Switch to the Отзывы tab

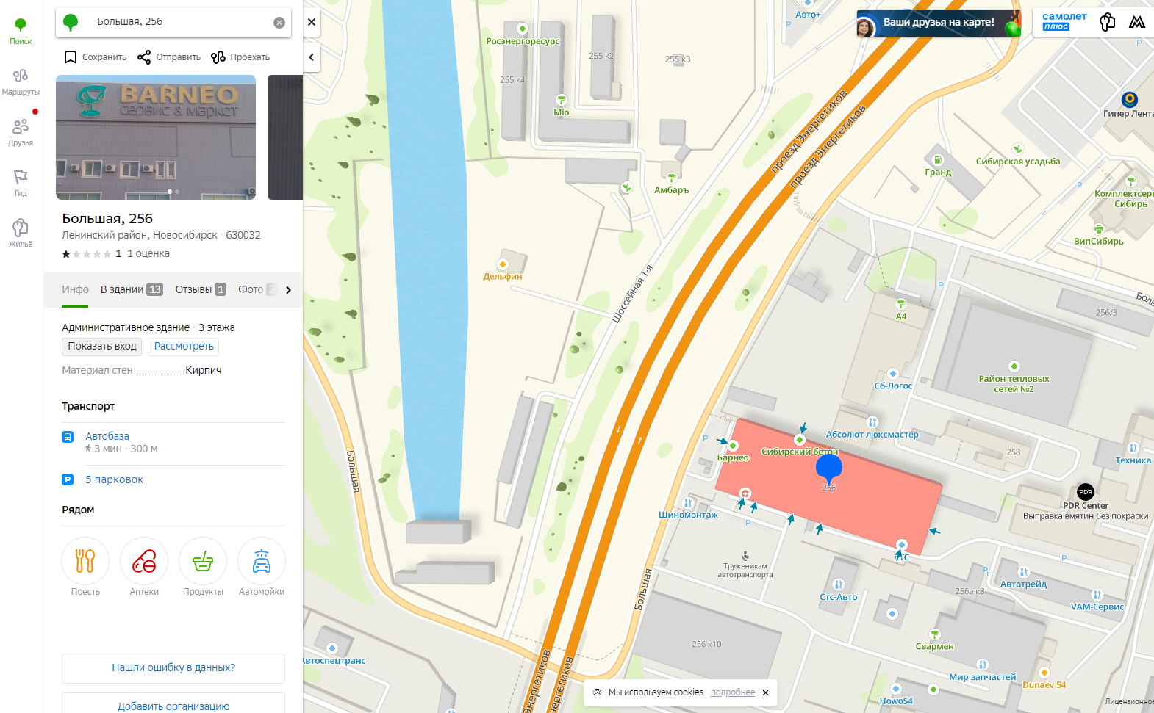click(201, 289)
